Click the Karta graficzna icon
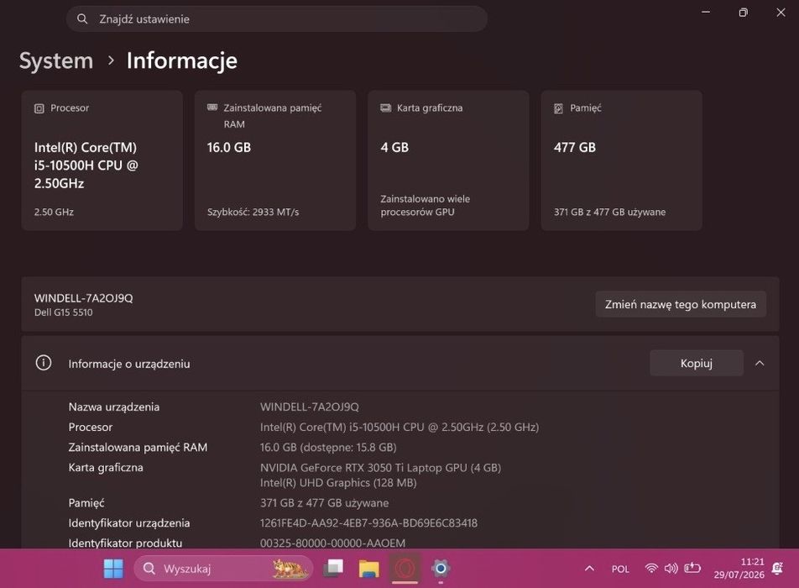 point(386,108)
